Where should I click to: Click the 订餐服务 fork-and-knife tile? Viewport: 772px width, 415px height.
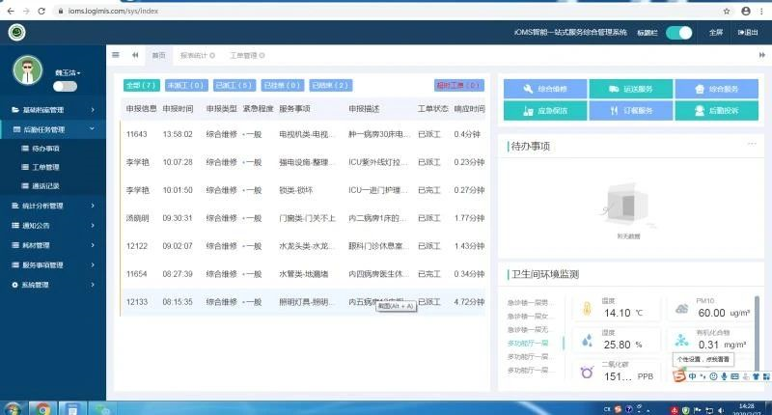[628, 111]
